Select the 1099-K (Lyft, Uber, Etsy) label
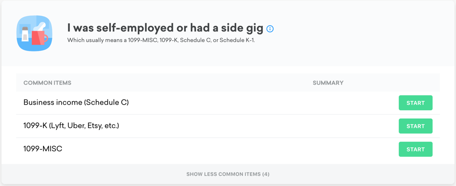 click(71, 126)
